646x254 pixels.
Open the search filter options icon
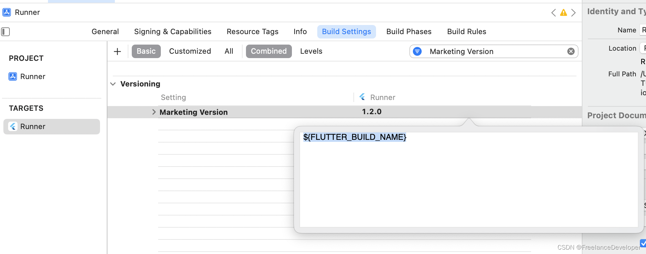click(417, 51)
